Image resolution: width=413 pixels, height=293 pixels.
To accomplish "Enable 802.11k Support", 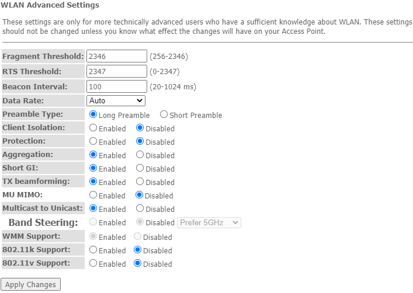I will 93,250.
